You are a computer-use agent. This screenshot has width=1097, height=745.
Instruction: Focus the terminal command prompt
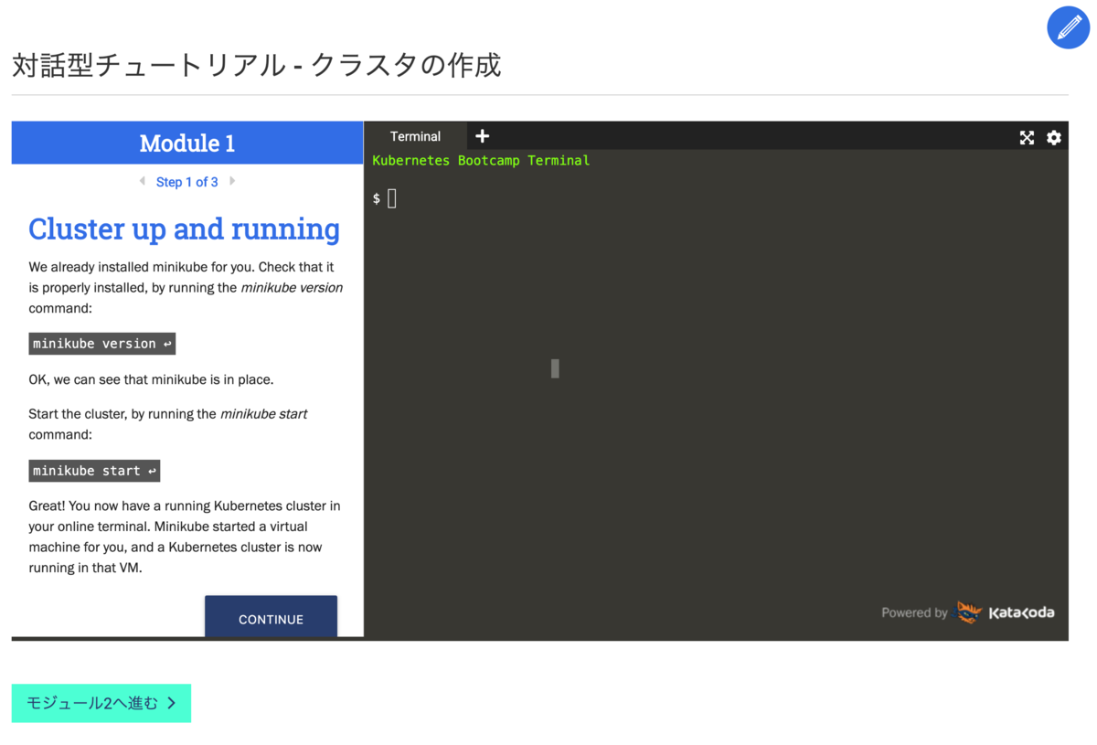[x=392, y=198]
